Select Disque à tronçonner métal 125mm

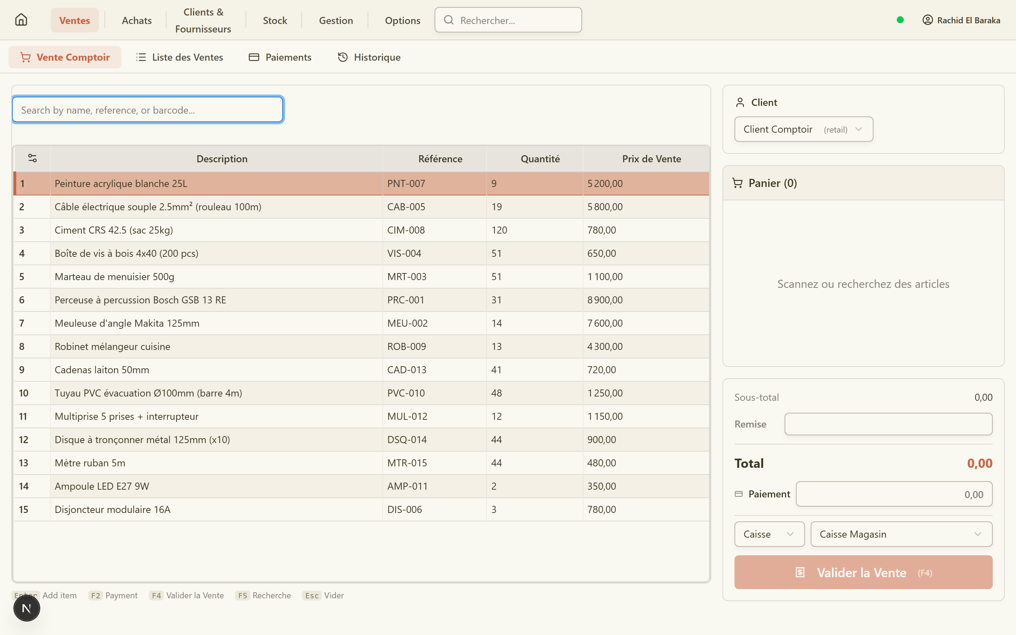362,440
